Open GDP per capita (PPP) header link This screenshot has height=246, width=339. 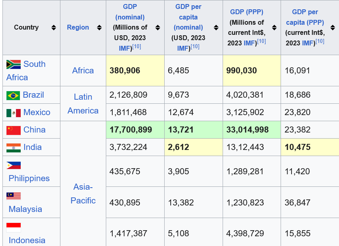[305, 17]
